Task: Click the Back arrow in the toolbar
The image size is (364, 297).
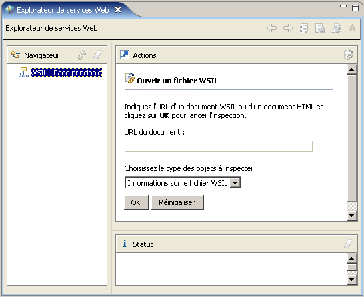Action: pos(272,28)
